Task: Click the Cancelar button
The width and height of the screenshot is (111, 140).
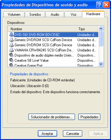Action: 73,134
